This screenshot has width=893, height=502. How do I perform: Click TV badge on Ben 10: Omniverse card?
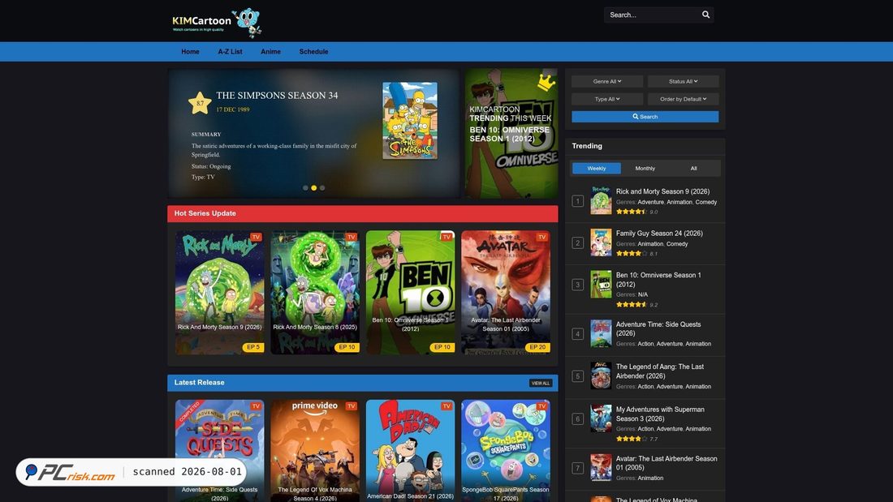(x=446, y=237)
